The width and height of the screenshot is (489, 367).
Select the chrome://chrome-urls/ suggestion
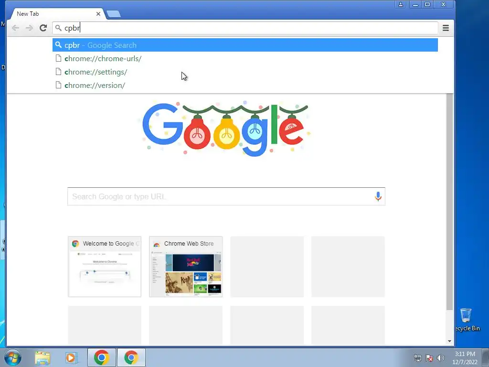(x=245, y=59)
